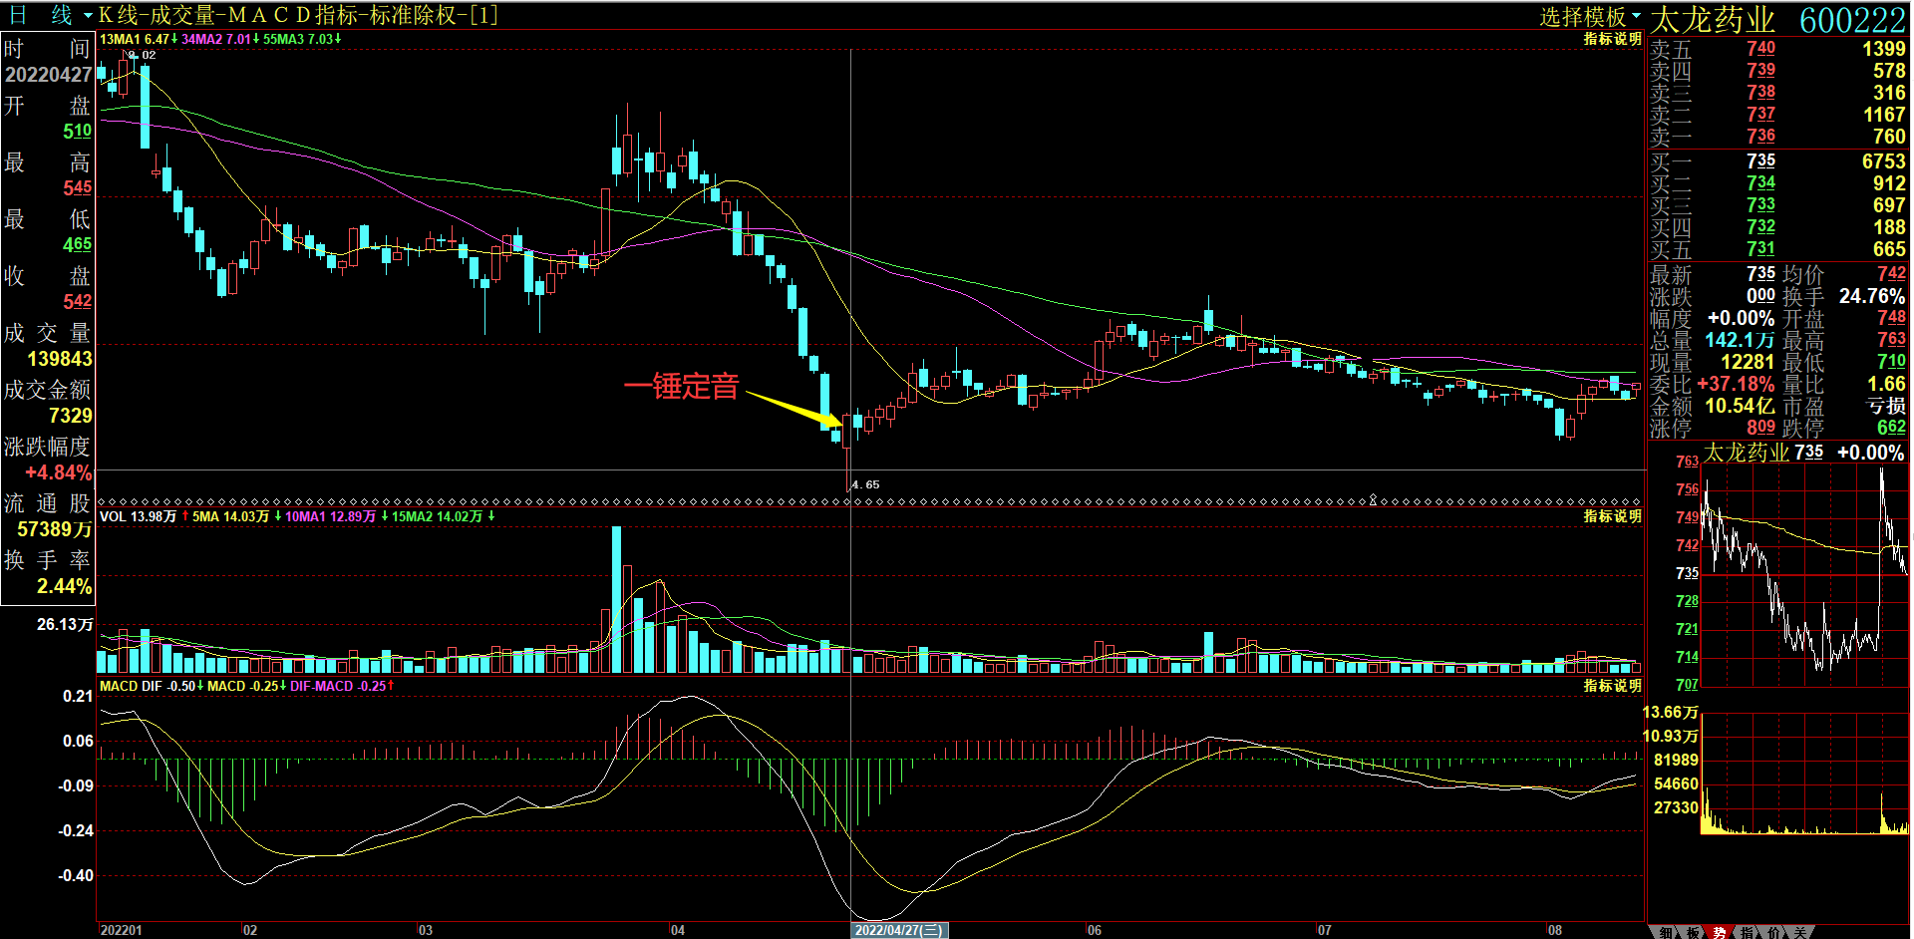Open the 选择模板 template dropdown
Viewport: 1914px width, 939px height.
point(1590,16)
